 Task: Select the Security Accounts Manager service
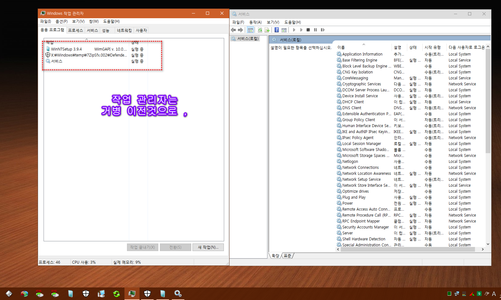[x=411, y=227]
